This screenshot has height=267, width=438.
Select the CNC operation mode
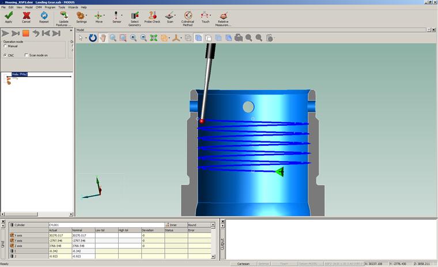5,55
